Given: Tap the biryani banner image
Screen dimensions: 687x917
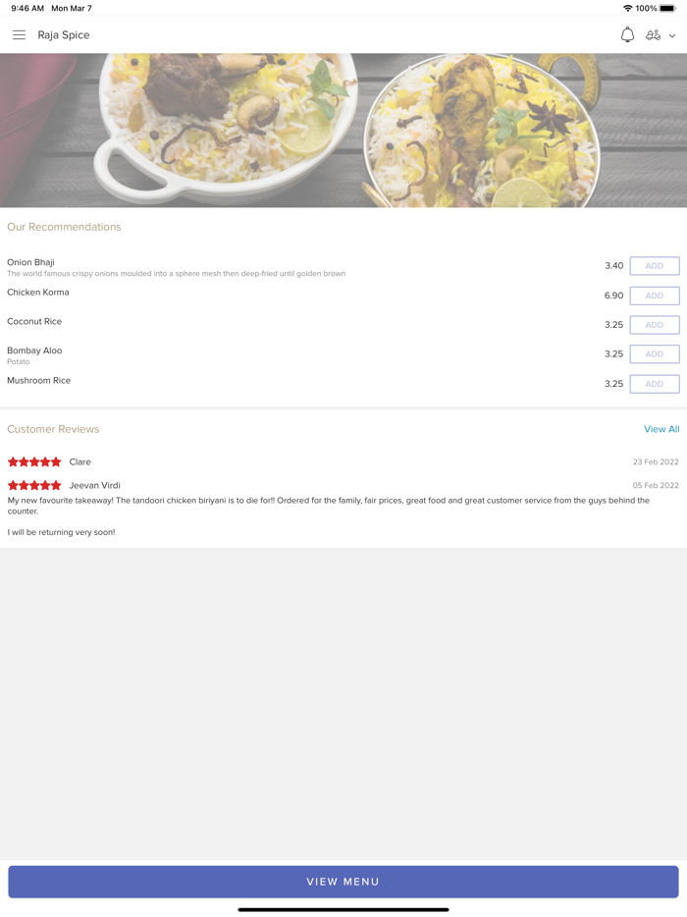Looking at the screenshot, I should [343, 131].
